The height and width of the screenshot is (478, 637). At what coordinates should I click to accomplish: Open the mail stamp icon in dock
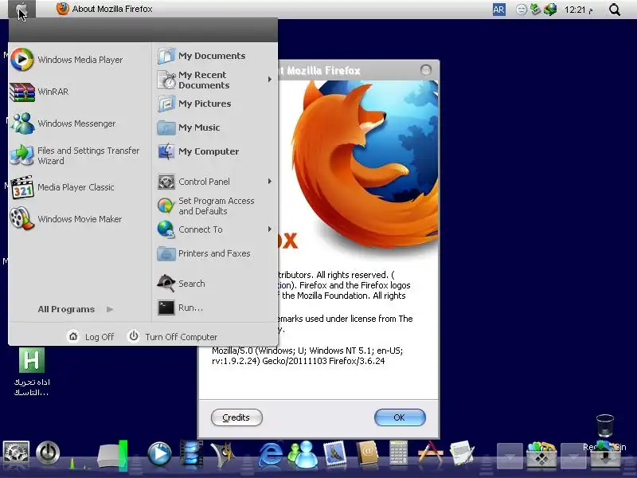[x=334, y=453]
